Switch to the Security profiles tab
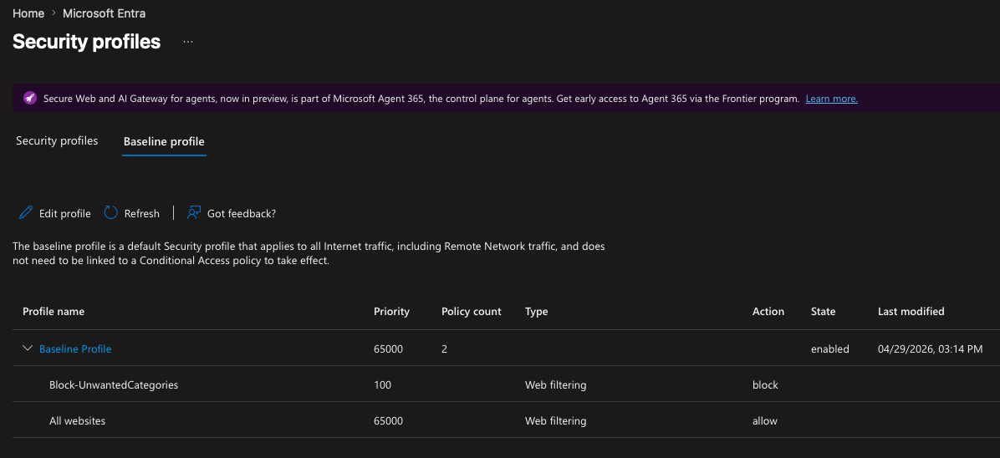Screen dimensions: 1000x458 tap(57, 141)
